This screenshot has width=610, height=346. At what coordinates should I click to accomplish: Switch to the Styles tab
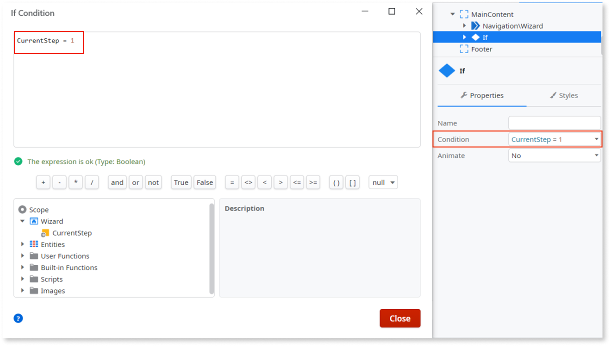pos(563,95)
